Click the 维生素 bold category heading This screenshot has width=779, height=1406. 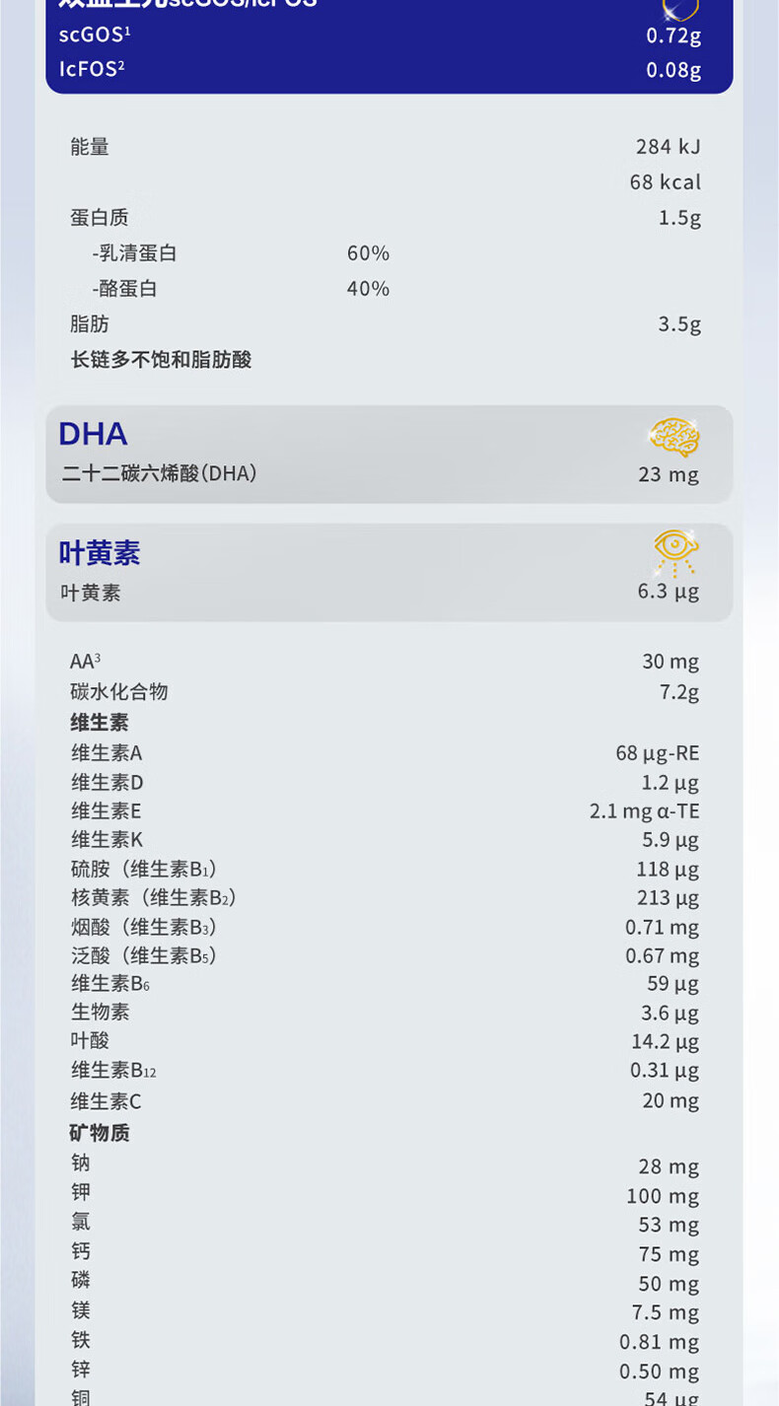point(100,723)
